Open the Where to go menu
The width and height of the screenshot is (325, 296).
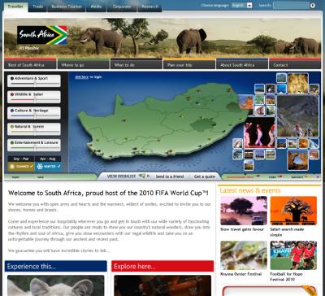[84, 64]
